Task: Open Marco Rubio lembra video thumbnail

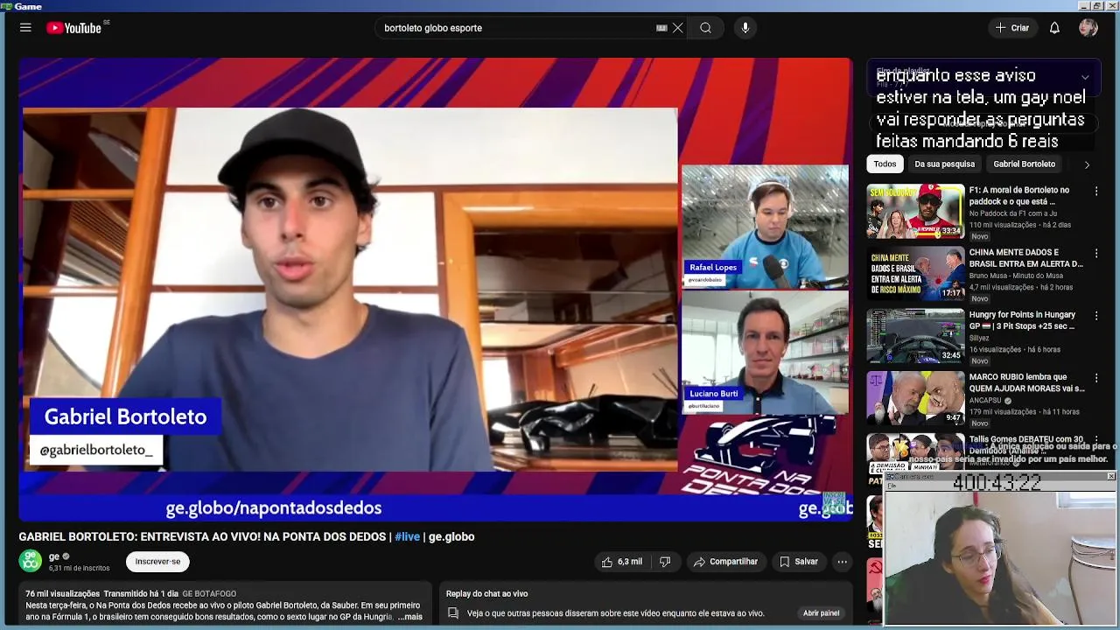Action: [x=915, y=398]
